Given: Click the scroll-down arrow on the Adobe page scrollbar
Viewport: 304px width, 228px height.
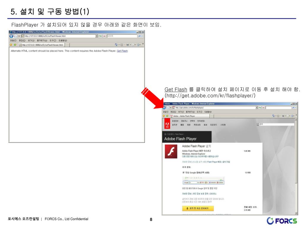Looking at the screenshot, I should click(296, 213).
